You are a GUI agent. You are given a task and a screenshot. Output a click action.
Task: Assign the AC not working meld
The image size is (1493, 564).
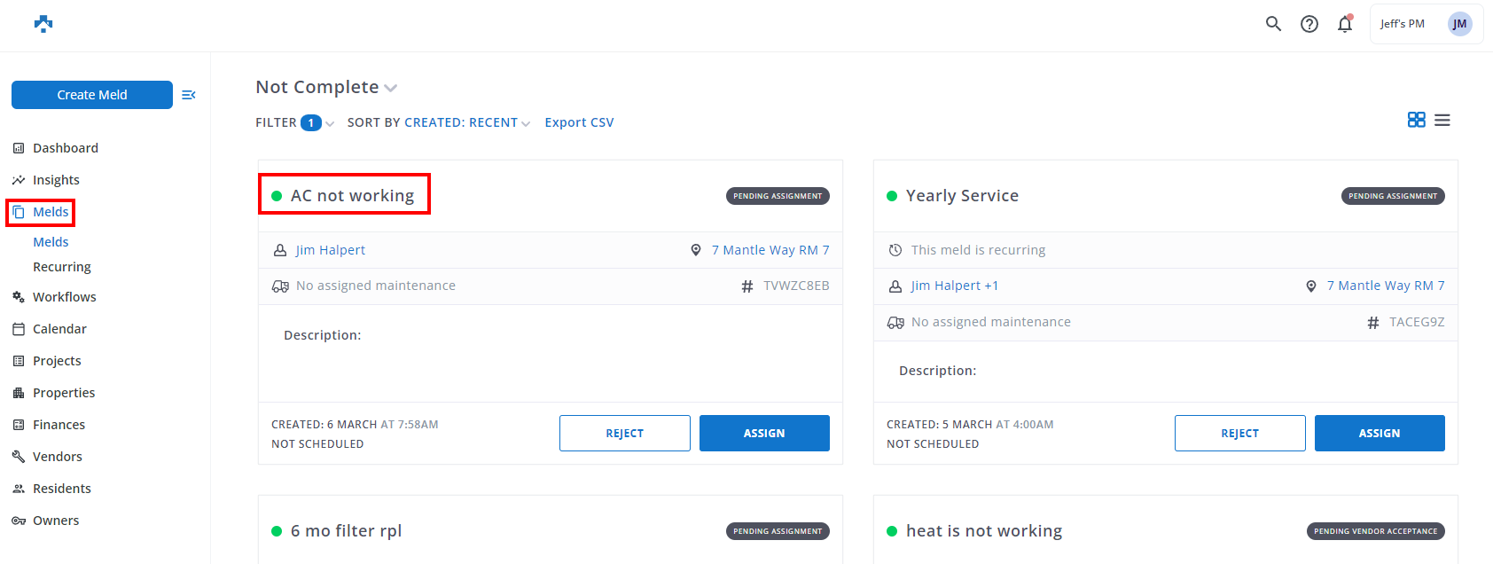(763, 433)
